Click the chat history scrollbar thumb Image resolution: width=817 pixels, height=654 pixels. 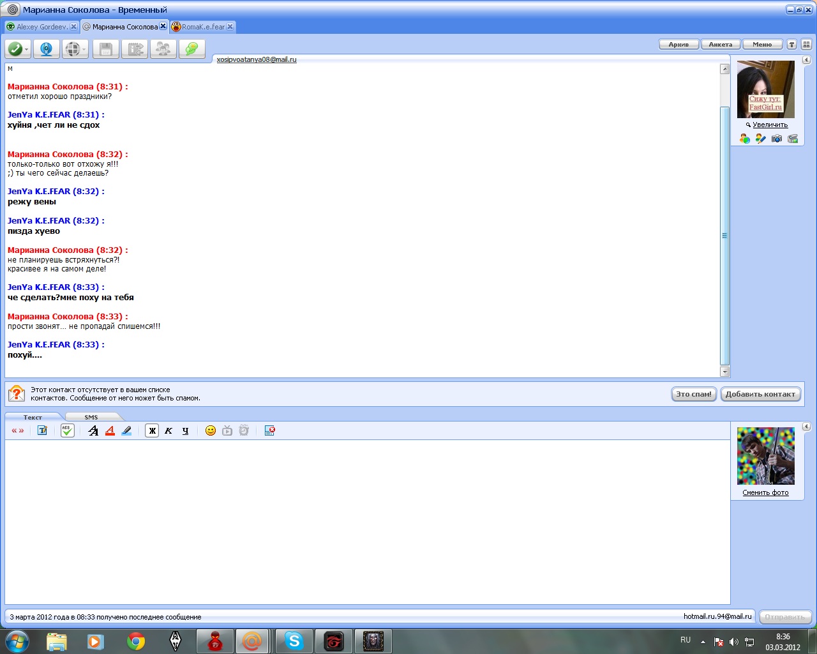click(724, 236)
